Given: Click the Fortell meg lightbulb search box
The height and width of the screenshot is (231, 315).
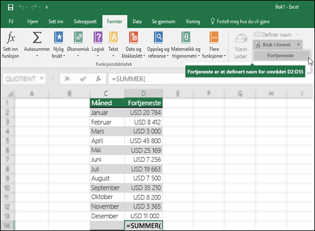Looking at the screenshot, I should tap(240, 22).
